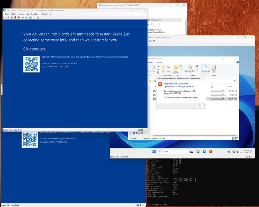259x207 pixels.
Task: Click the scissors Cut icon in Explorer ribbon
Action: click(x=158, y=66)
